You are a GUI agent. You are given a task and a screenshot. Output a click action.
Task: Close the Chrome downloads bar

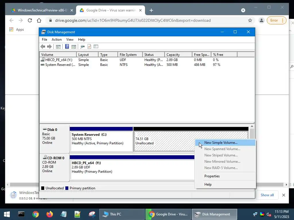[283, 195]
